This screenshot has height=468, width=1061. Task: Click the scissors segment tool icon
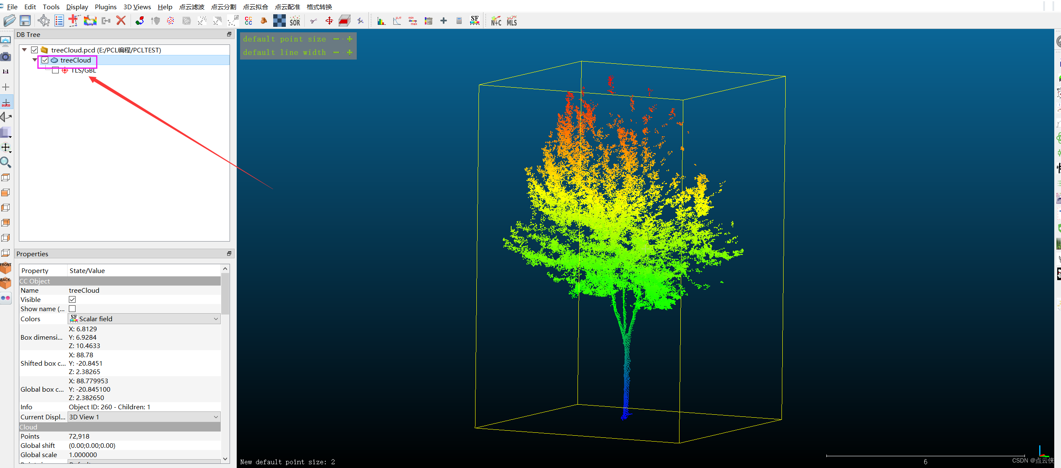[313, 21]
